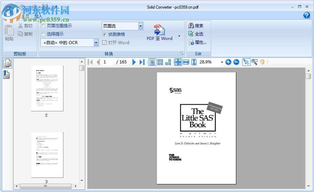This screenshot has height=192, width=314.
Task: Click the document view vertical scrollbar handle
Action: tap(308, 76)
